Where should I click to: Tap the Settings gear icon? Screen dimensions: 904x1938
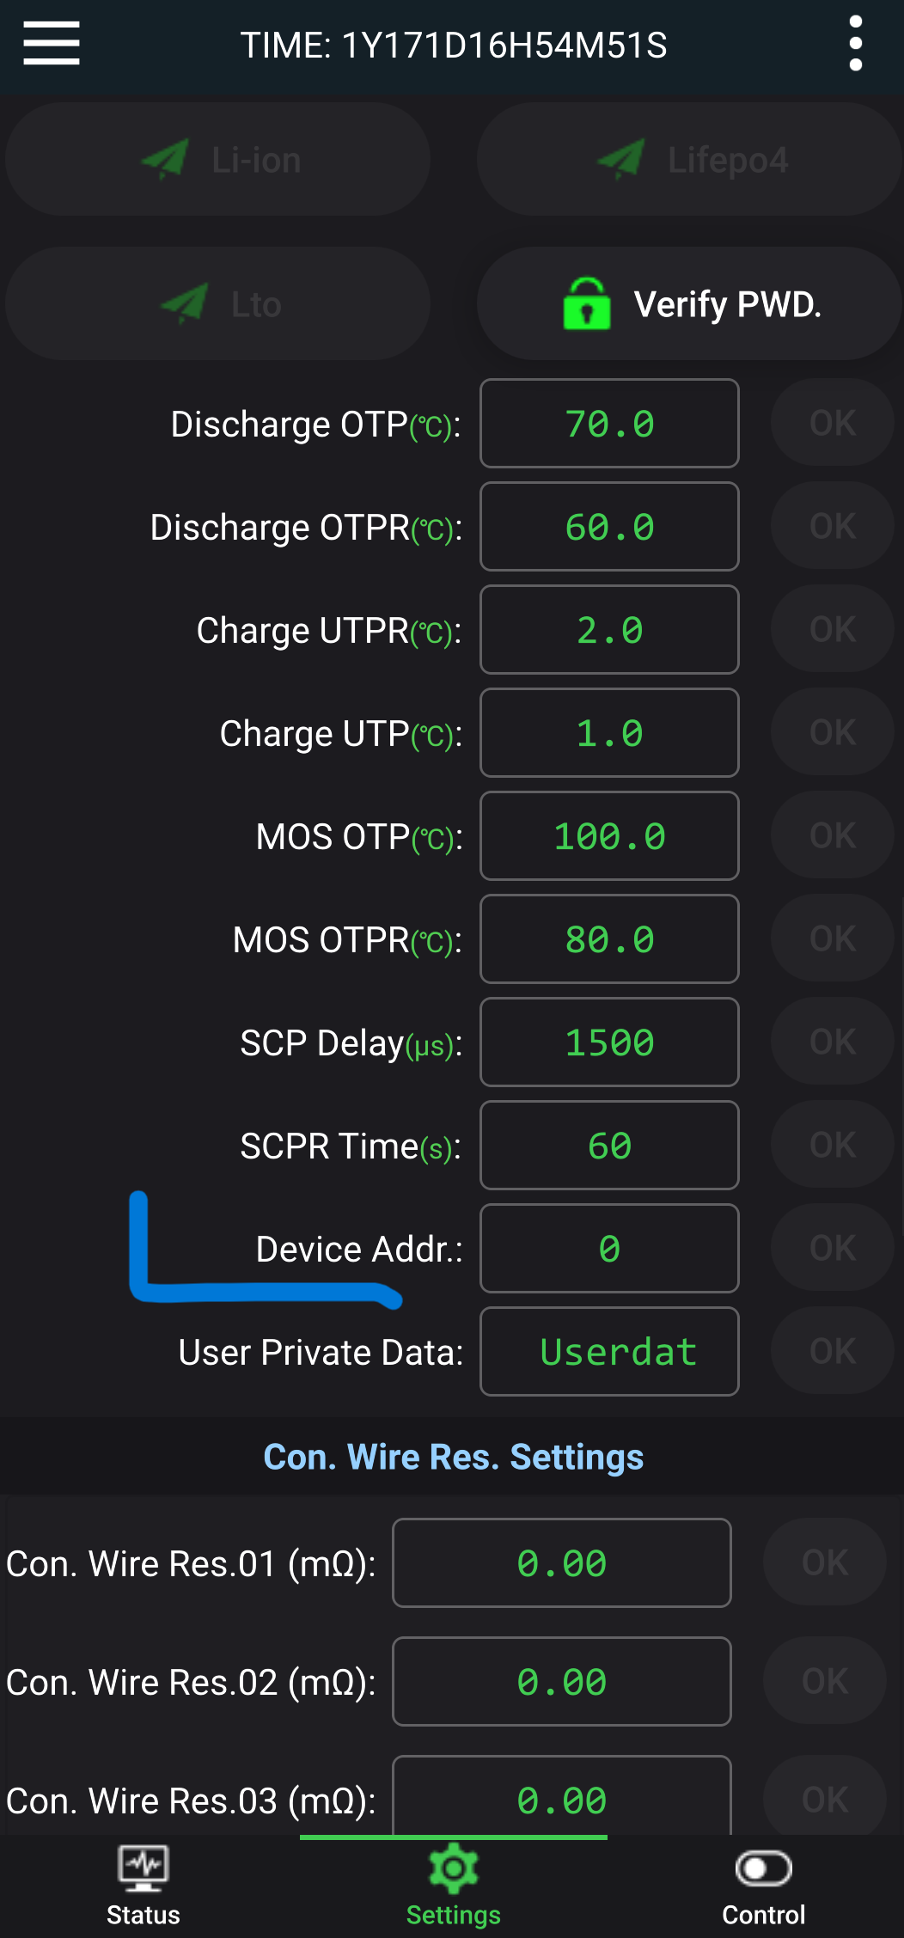pos(453,1868)
